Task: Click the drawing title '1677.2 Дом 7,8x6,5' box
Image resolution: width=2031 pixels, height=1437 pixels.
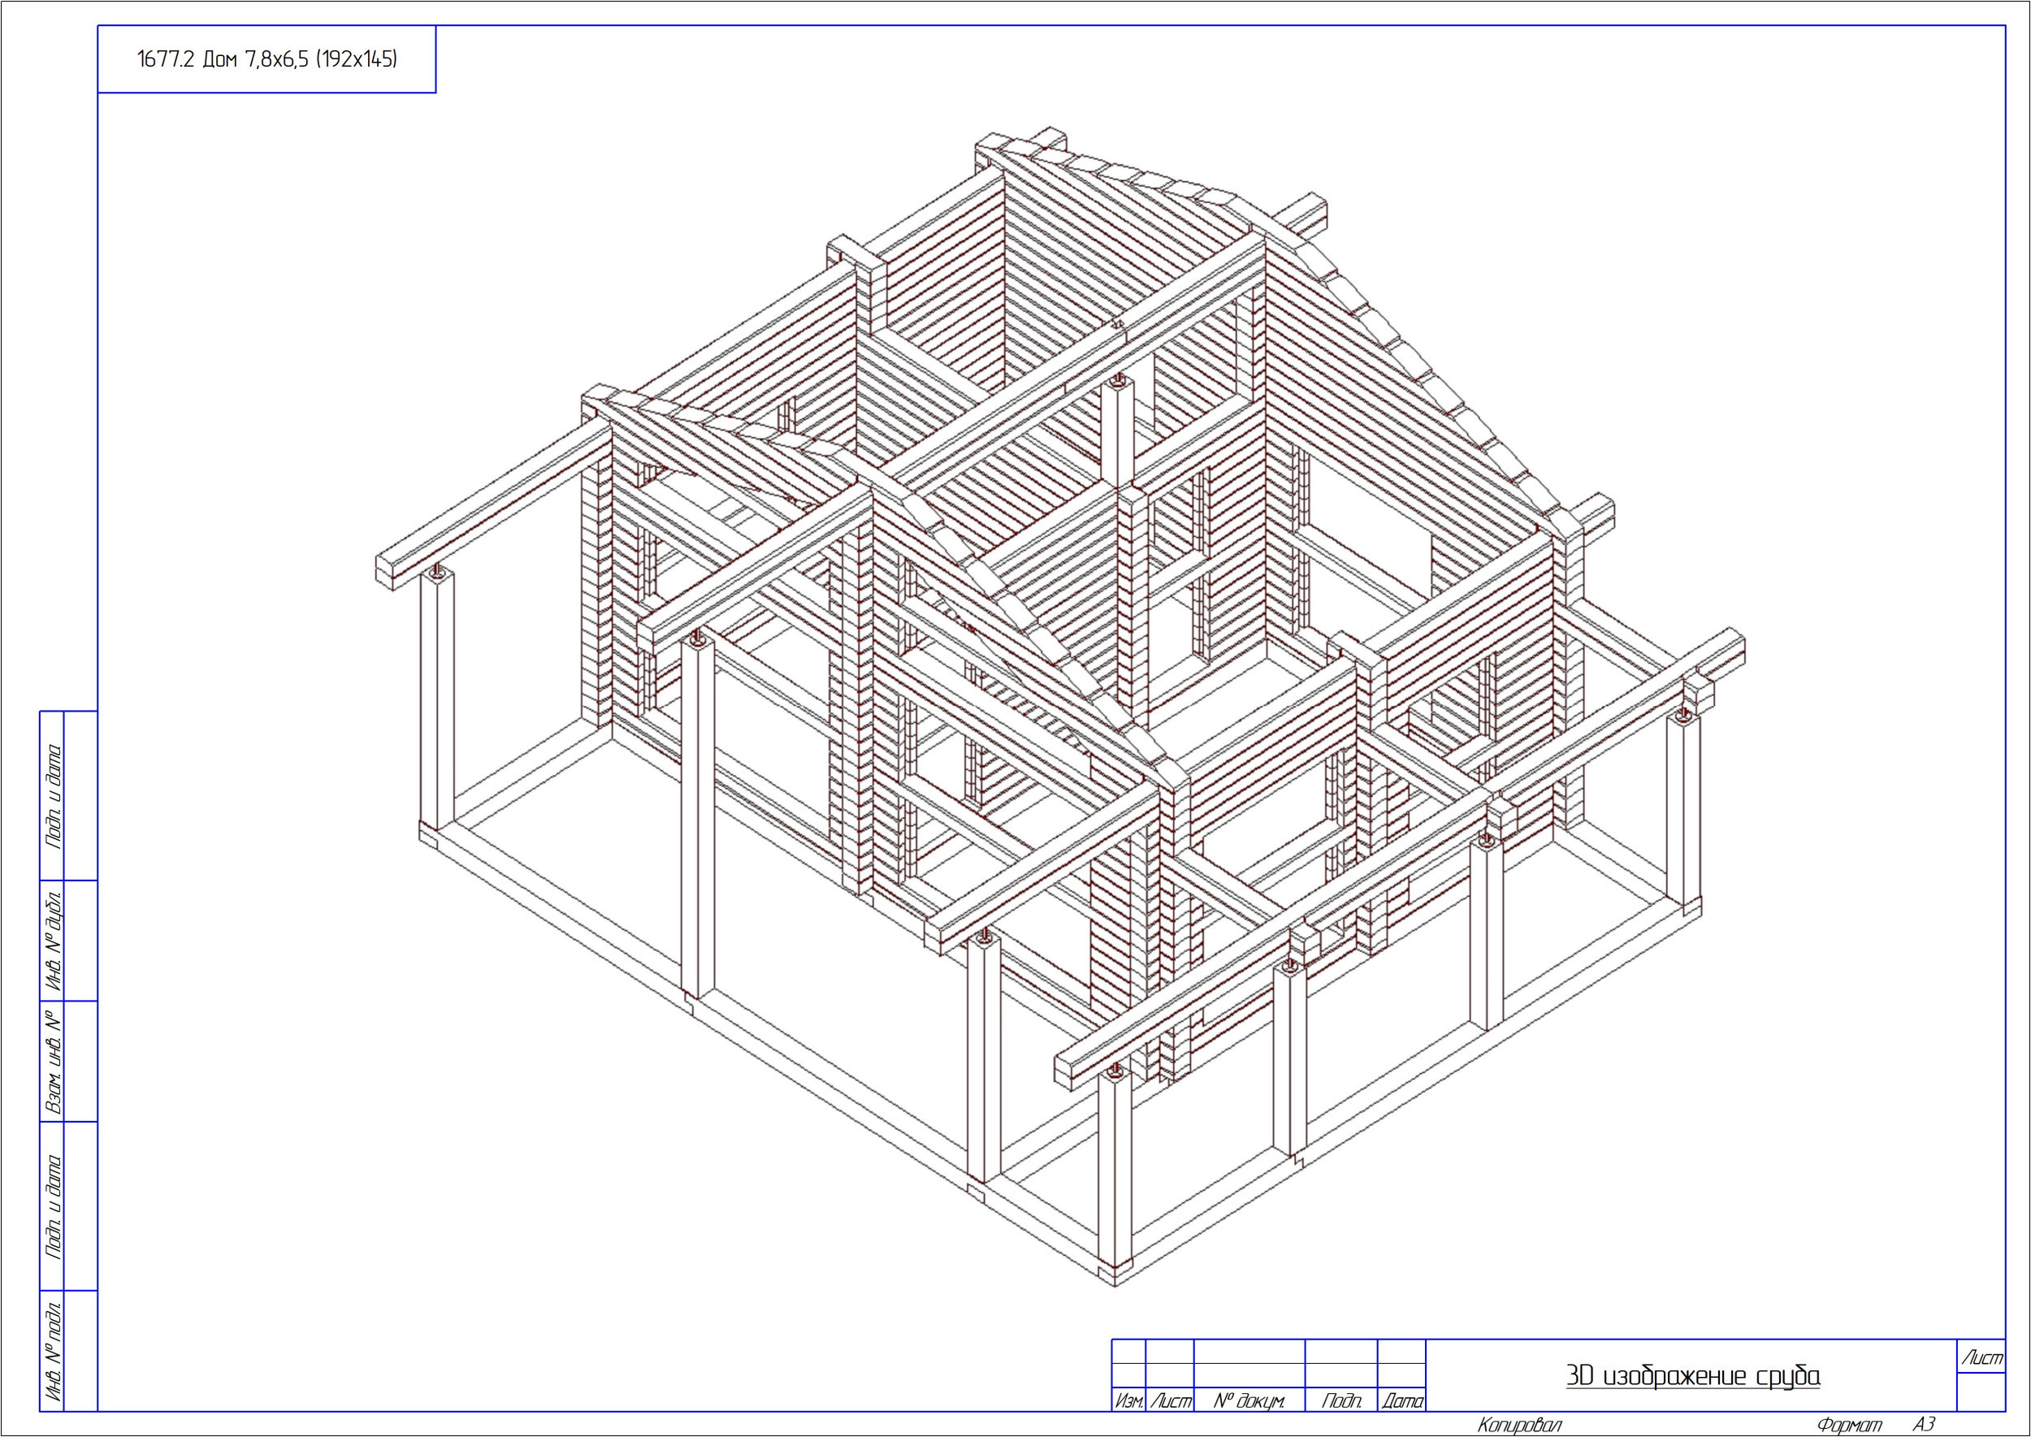Action: coord(266,59)
